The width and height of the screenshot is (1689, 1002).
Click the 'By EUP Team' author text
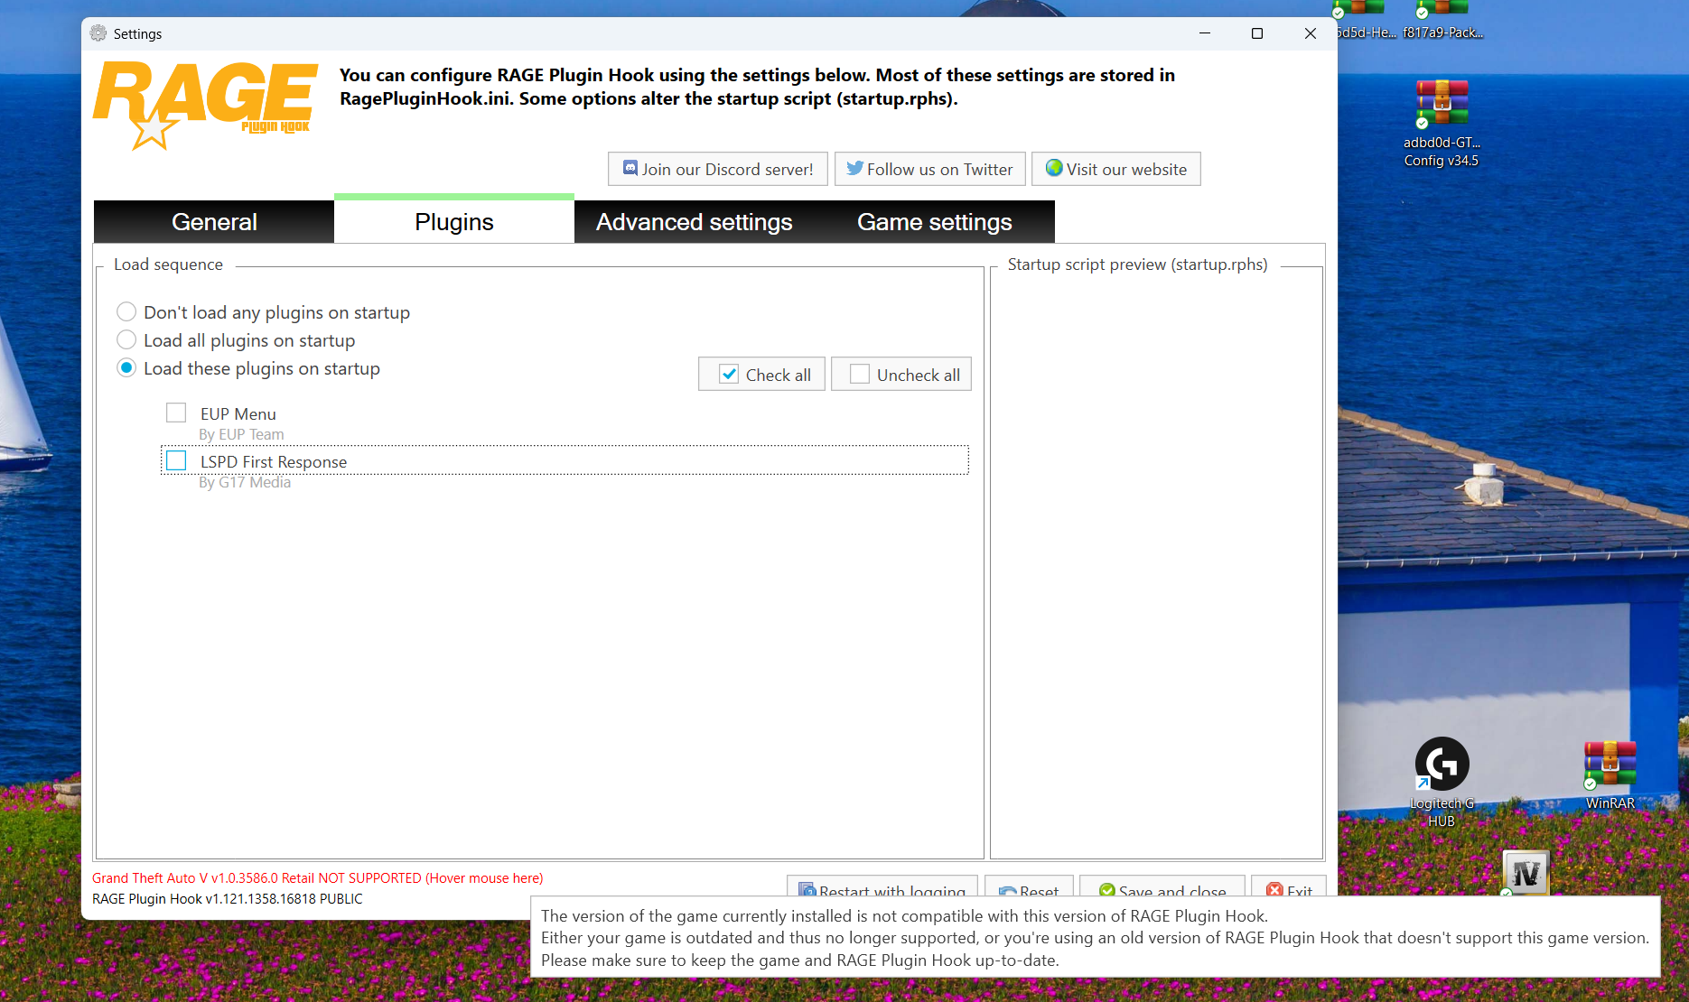(x=241, y=434)
